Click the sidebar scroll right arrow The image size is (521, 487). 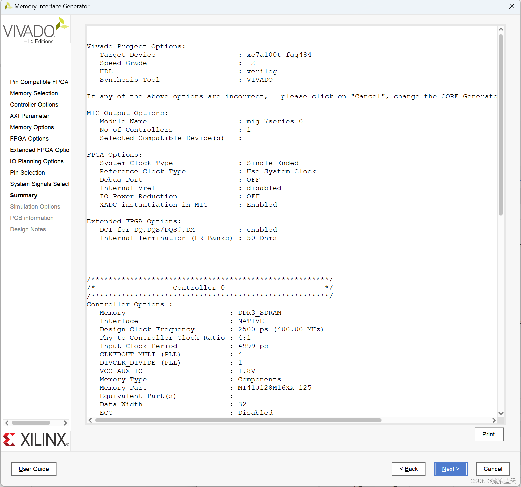click(x=65, y=423)
